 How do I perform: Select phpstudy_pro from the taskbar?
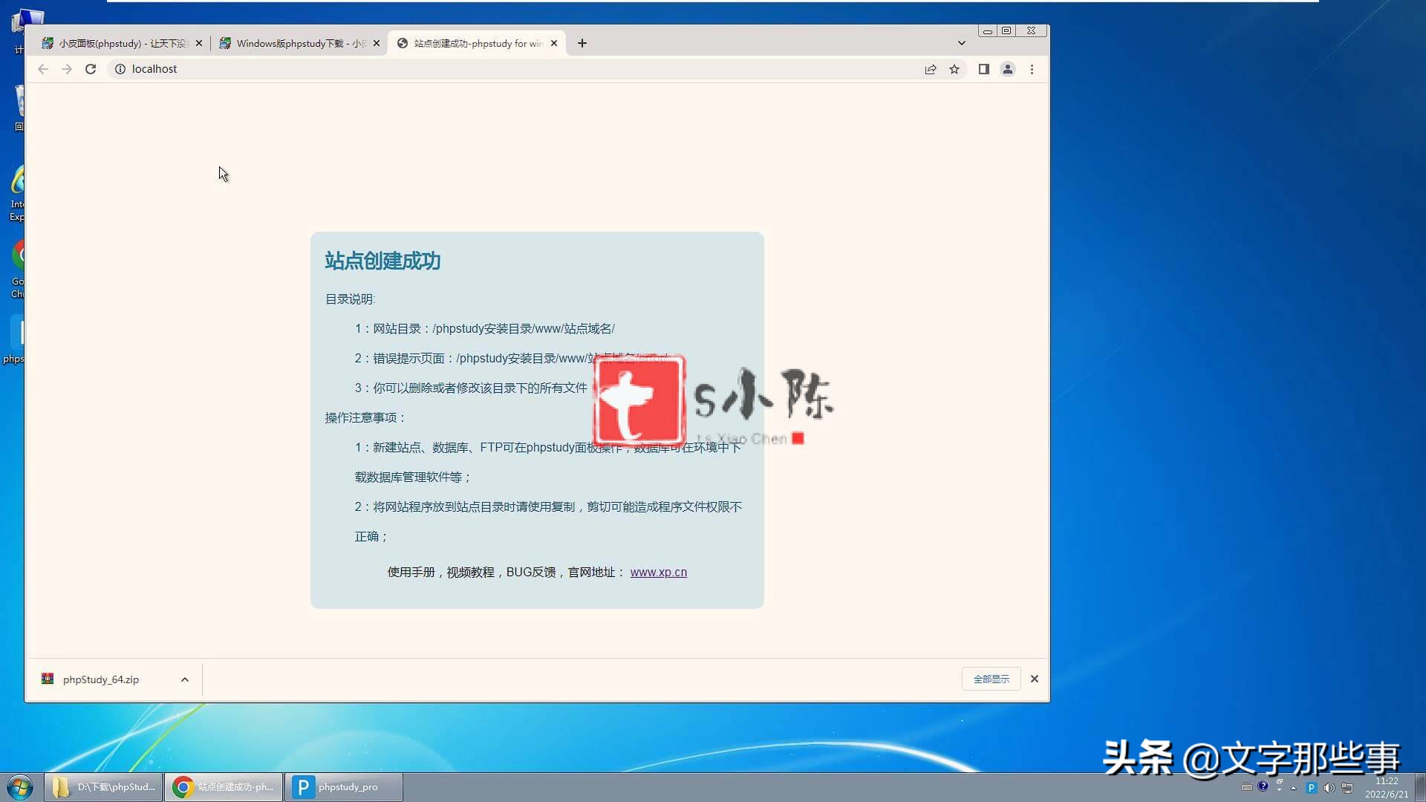pyautogui.click(x=344, y=786)
